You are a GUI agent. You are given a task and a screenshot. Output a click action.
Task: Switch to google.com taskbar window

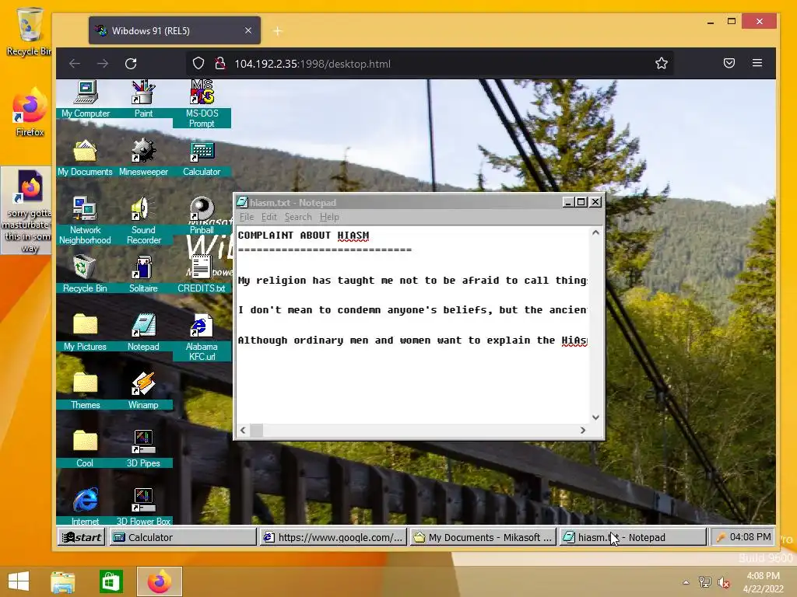pos(333,537)
